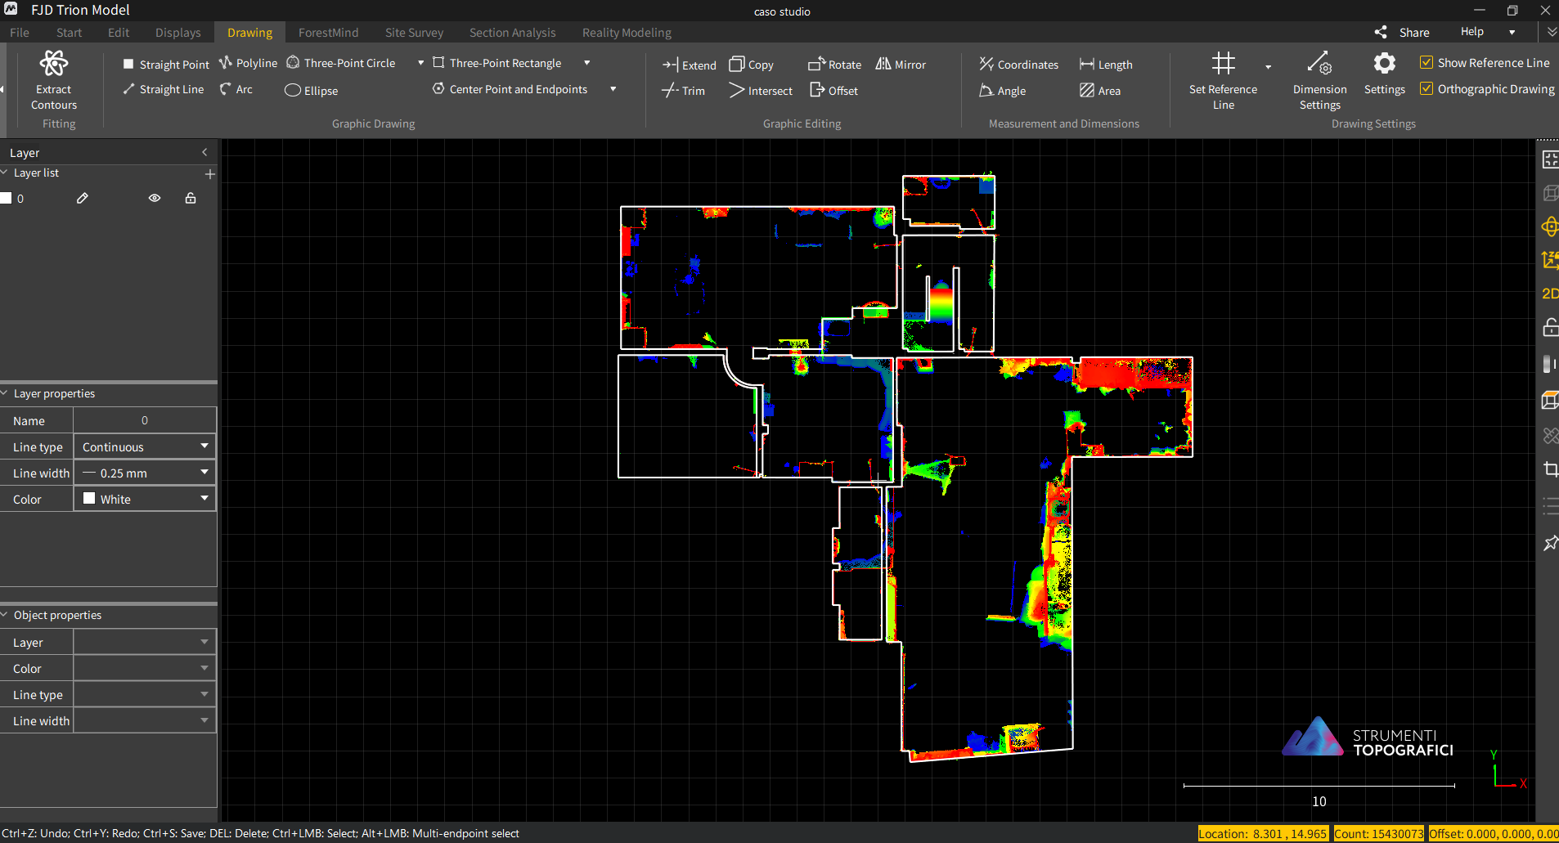Click the pencil edit icon for layer 0

[83, 198]
